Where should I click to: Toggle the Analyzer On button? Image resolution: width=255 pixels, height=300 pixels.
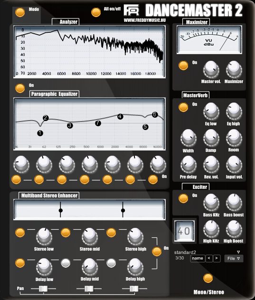coord(20,88)
